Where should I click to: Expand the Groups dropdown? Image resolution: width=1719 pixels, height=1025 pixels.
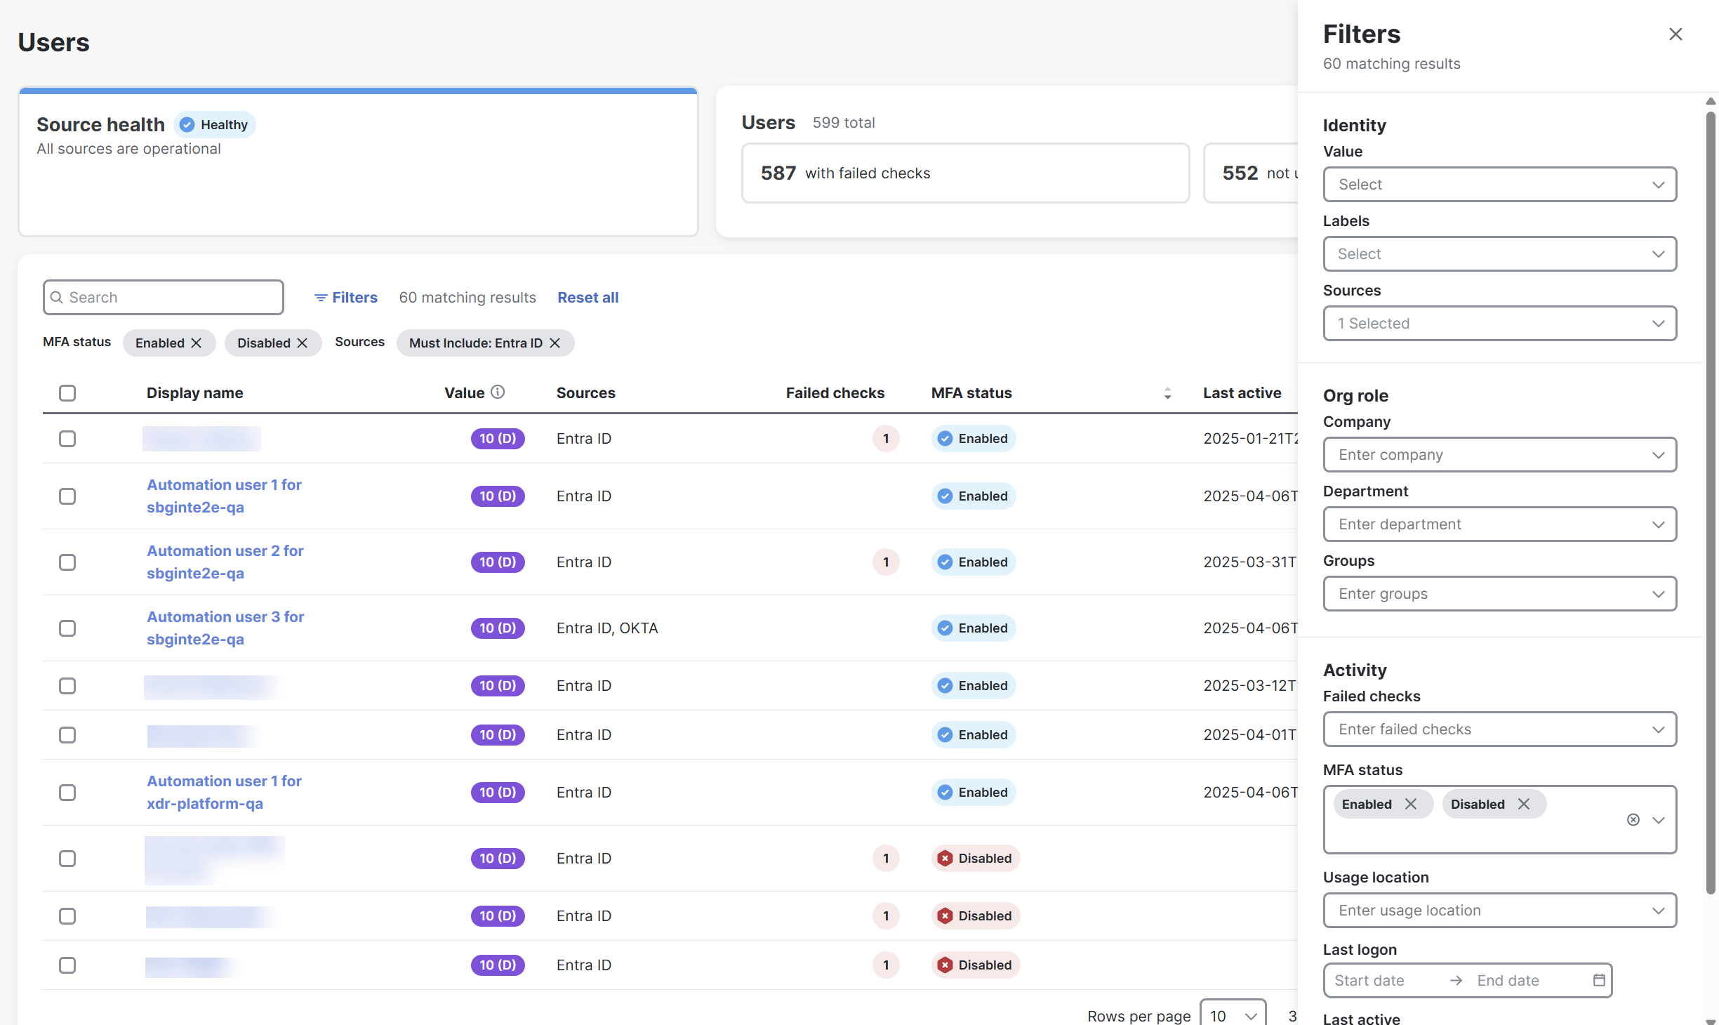(x=1499, y=593)
